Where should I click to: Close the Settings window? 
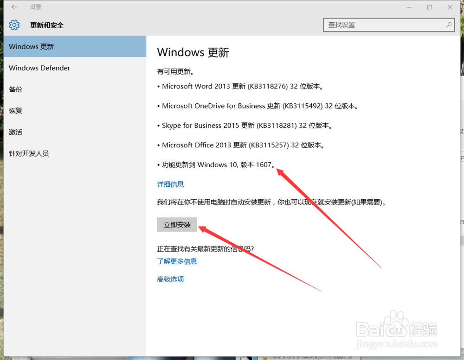click(450, 7)
